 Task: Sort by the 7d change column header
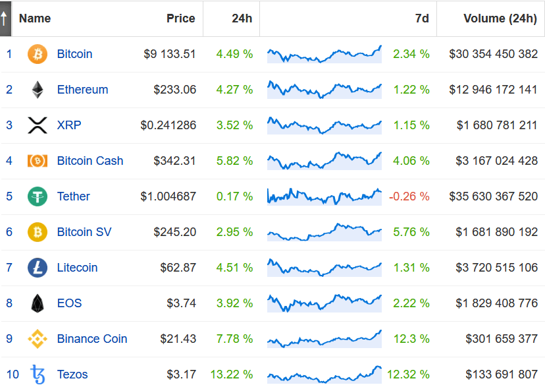click(x=422, y=18)
